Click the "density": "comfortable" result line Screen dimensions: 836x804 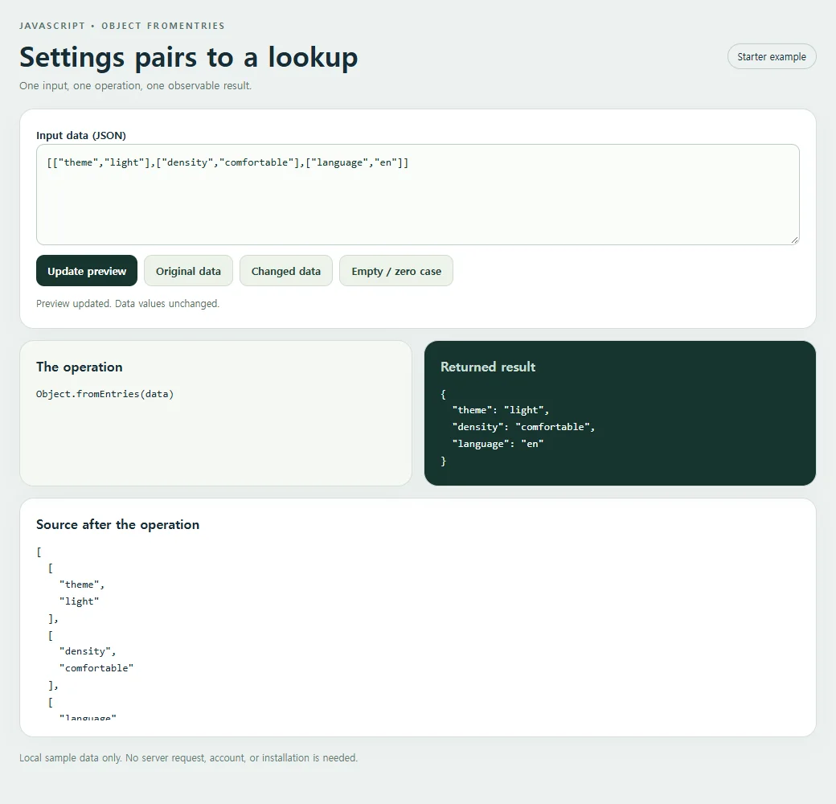[x=523, y=427]
